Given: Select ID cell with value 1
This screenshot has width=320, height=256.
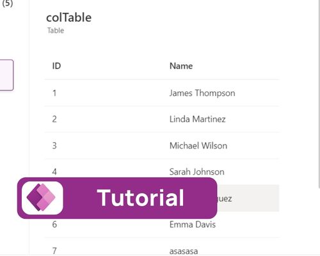Looking at the screenshot, I should [x=54, y=93].
